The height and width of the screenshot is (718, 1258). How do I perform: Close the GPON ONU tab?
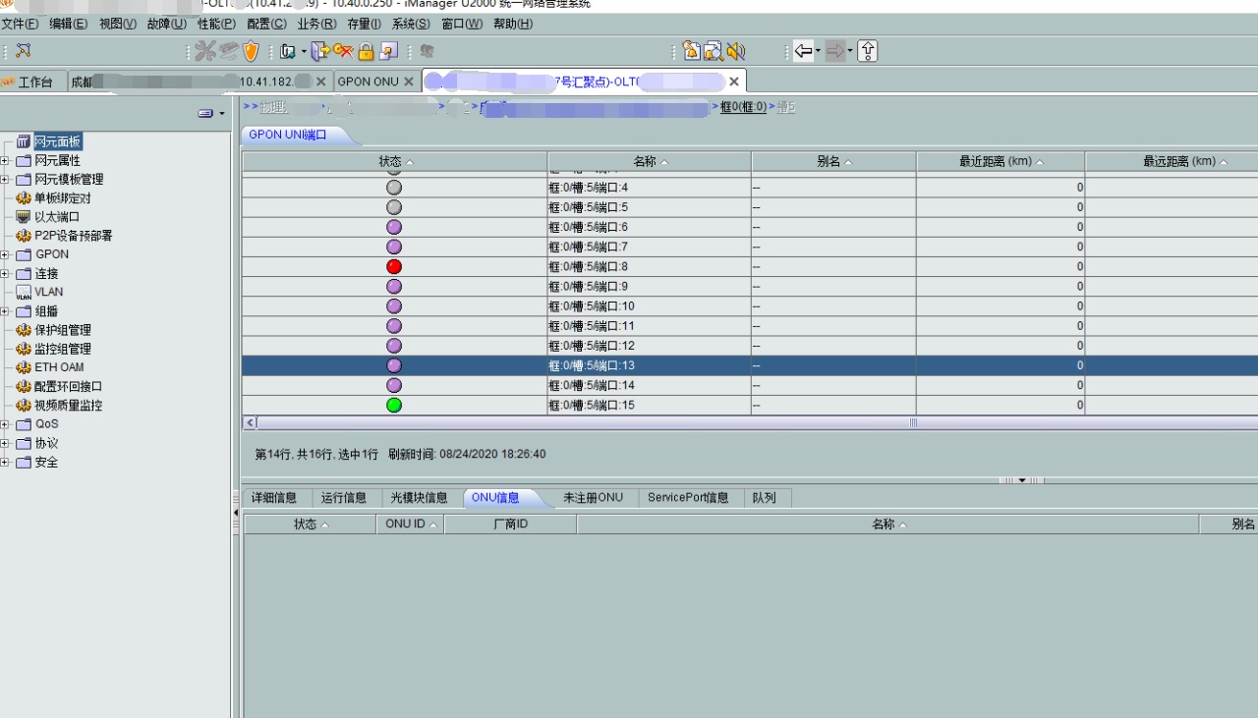[409, 82]
